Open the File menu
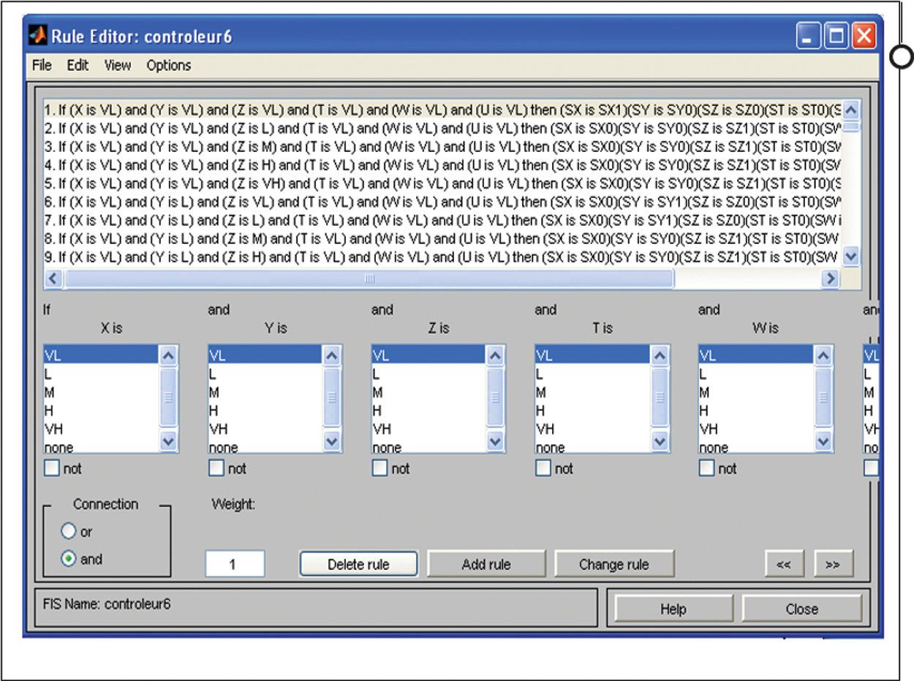The height and width of the screenshot is (681, 914). pyautogui.click(x=42, y=65)
